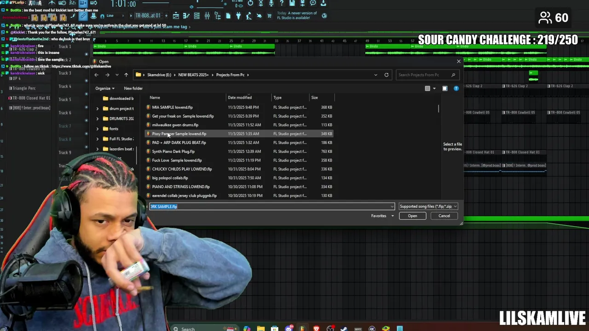
Task: Click the project file page icon in toolbar
Action: tap(228, 16)
